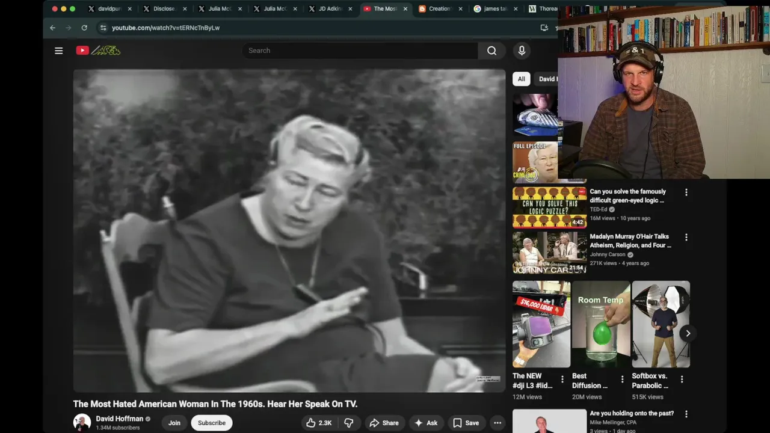The height and width of the screenshot is (433, 770).
Task: Click install/cast icon in address bar
Action: pyautogui.click(x=544, y=28)
